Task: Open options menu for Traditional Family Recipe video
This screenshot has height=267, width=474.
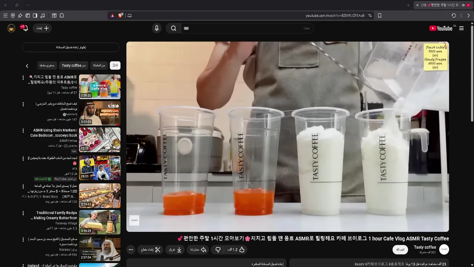Action: 23,213
